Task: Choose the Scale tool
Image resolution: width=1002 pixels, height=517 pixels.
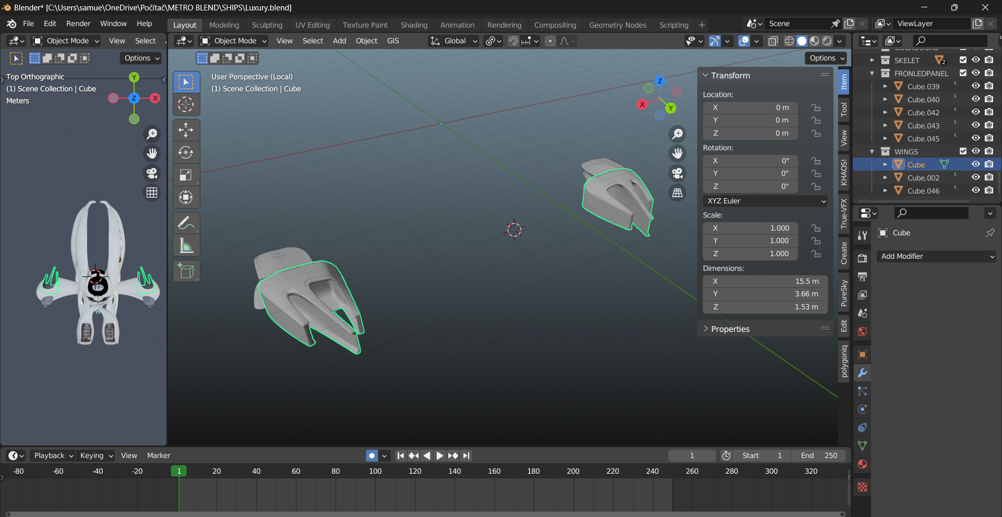Action: click(x=186, y=175)
